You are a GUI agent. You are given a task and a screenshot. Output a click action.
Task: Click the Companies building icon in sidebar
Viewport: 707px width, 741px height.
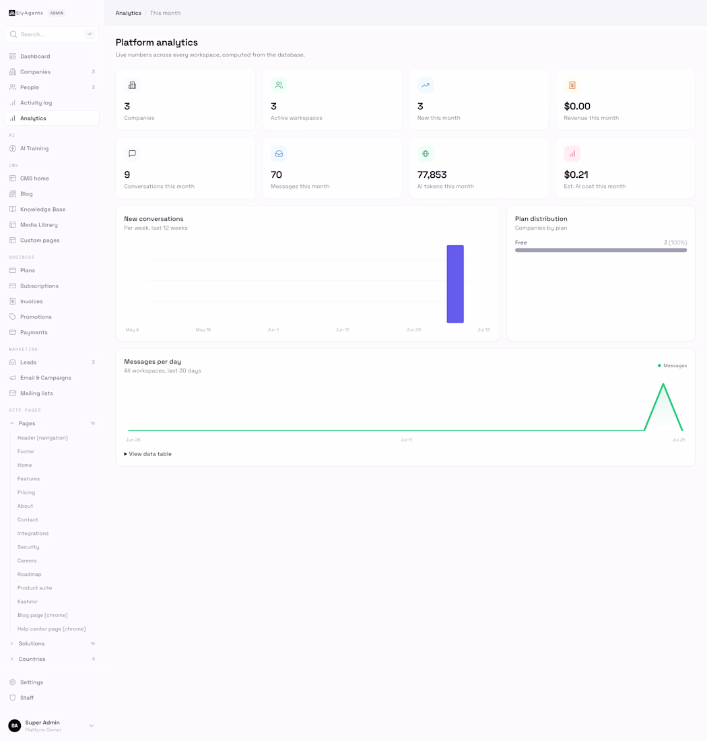point(13,72)
